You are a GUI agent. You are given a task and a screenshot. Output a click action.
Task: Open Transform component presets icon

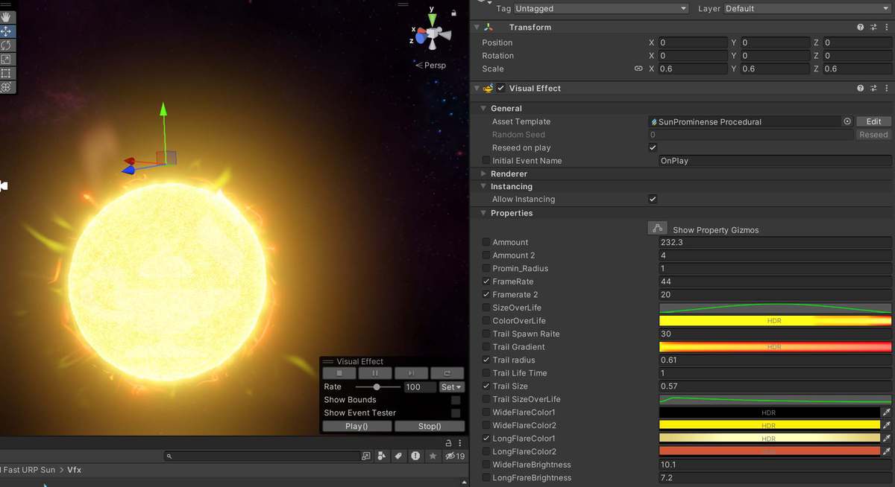click(x=873, y=28)
